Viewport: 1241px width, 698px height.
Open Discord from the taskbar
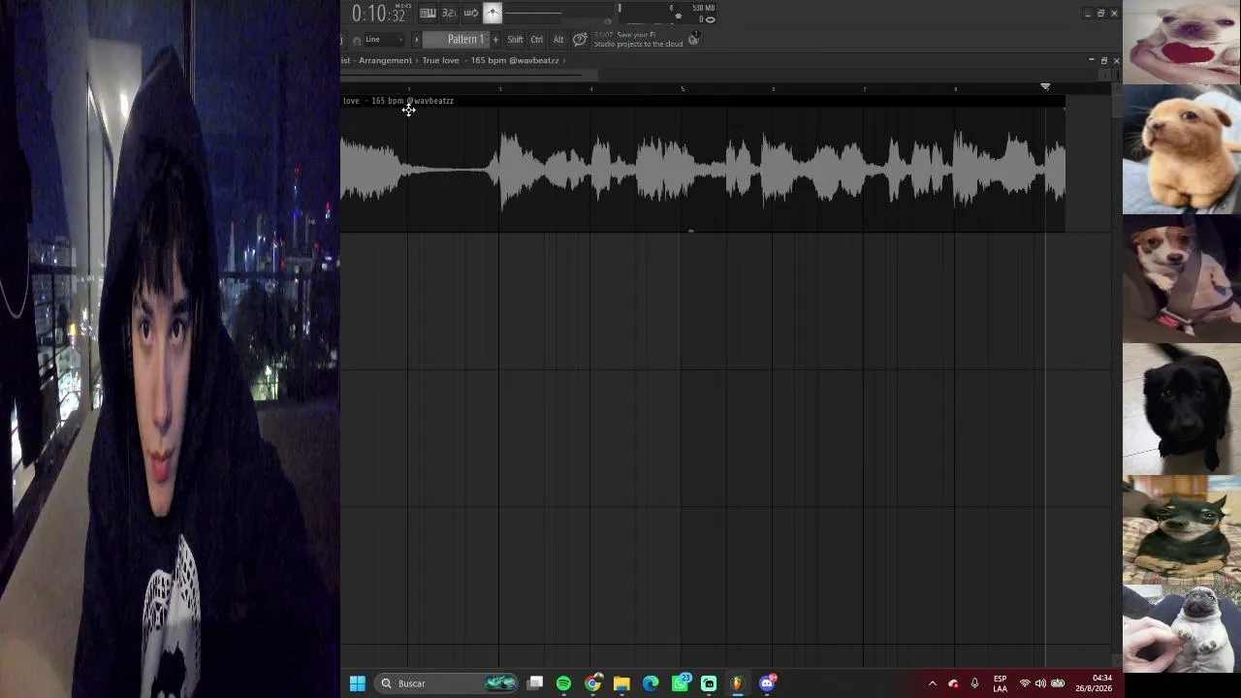768,683
